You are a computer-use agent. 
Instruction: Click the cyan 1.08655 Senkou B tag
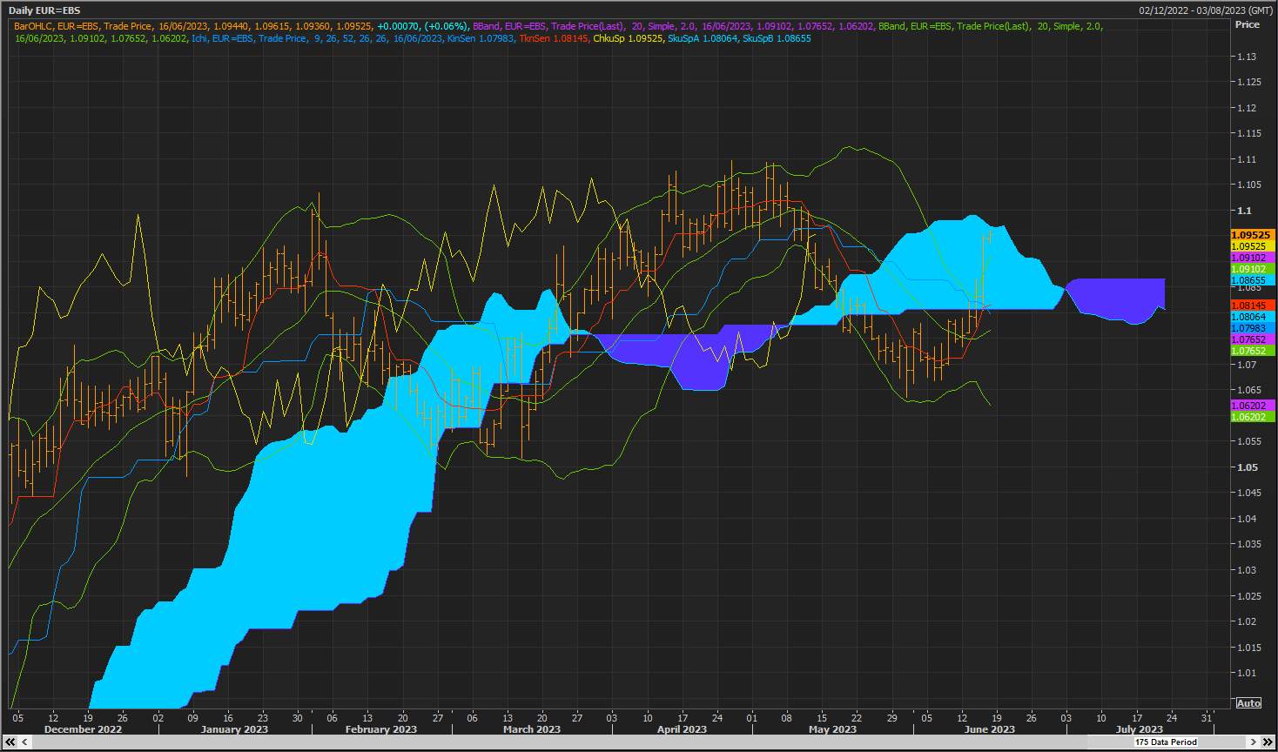[x=1252, y=280]
